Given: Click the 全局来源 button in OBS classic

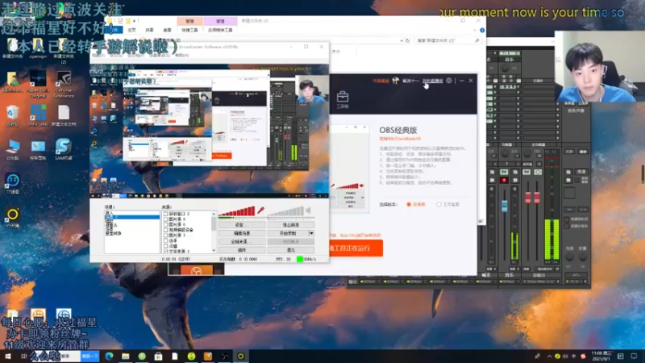Looking at the screenshot, I should 242,241.
